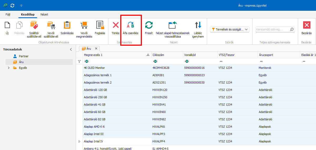This screenshot has height=150, width=316.
Task: Close the Áru document tab
Action: click(x=96, y=49)
